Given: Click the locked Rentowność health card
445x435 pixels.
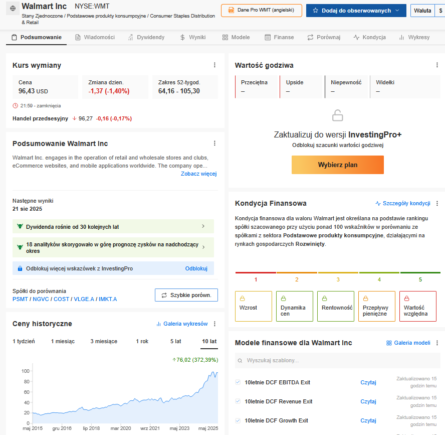Looking at the screenshot, I should click(336, 306).
